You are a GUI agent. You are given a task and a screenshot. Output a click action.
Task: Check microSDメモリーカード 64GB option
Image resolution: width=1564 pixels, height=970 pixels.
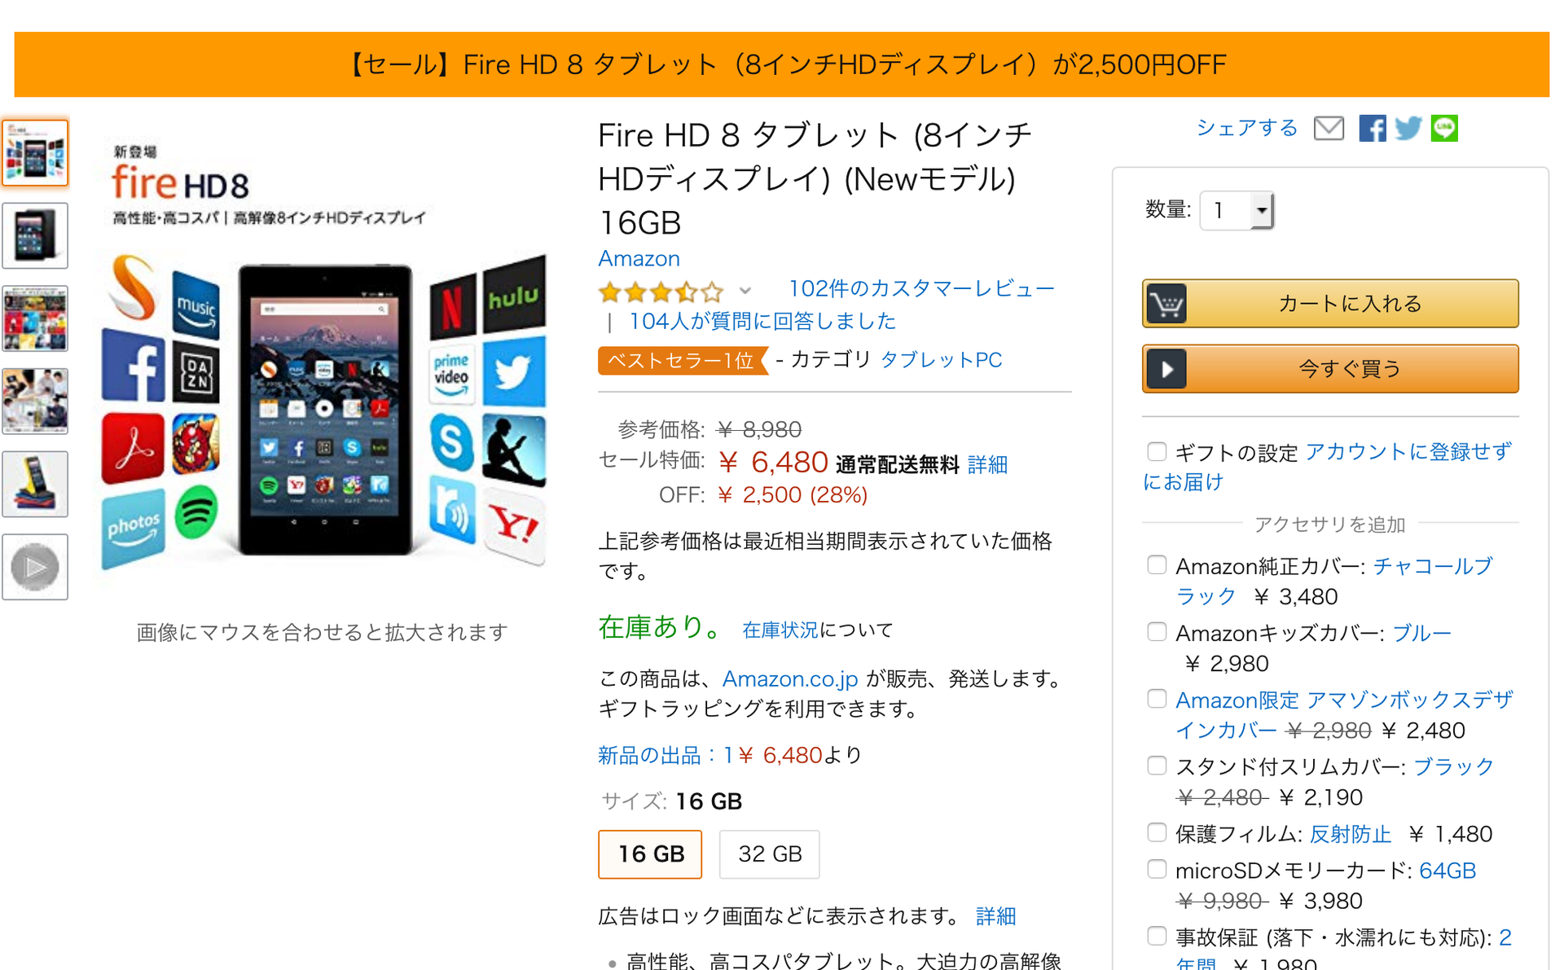click(1157, 869)
